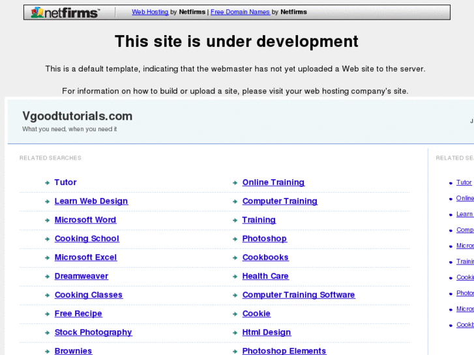The image size is (474, 355).
Task: Open the Health Care link
Action: point(265,276)
